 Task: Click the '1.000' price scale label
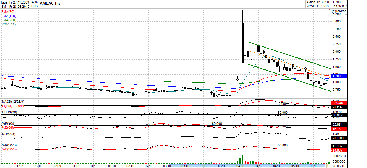tap(337, 82)
